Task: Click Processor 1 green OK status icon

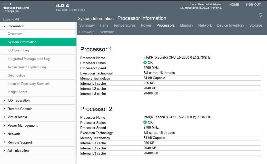Action: click(145, 63)
